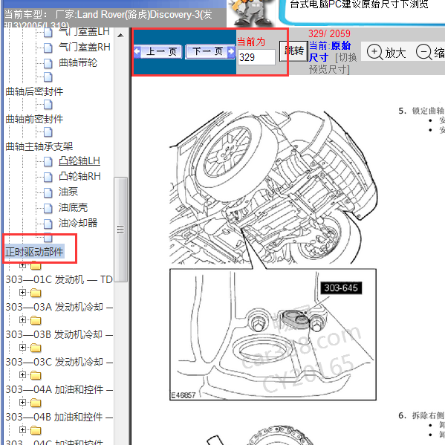Click page icon beside 曲轴带轮
Image resolution: width=445 pixels, height=445 pixels.
click(x=48, y=63)
